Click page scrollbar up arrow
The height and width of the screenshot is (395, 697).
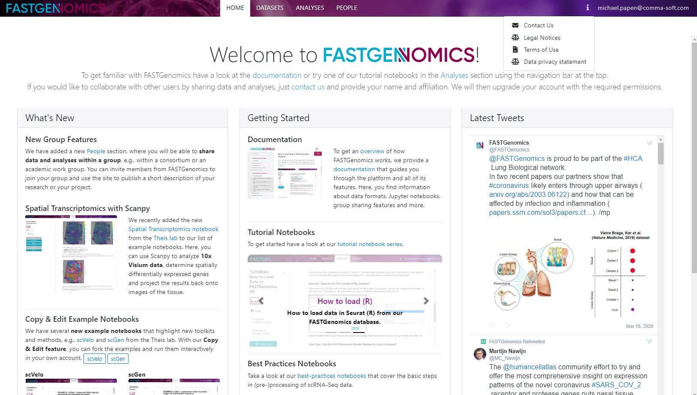(x=694, y=39)
